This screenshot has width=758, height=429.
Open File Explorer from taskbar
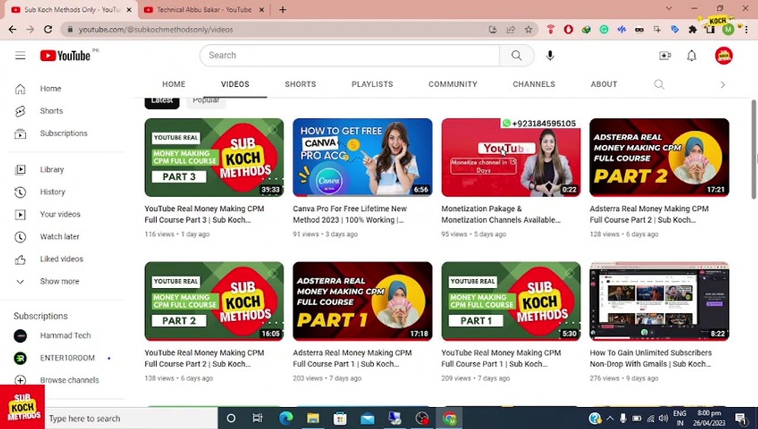(x=313, y=418)
